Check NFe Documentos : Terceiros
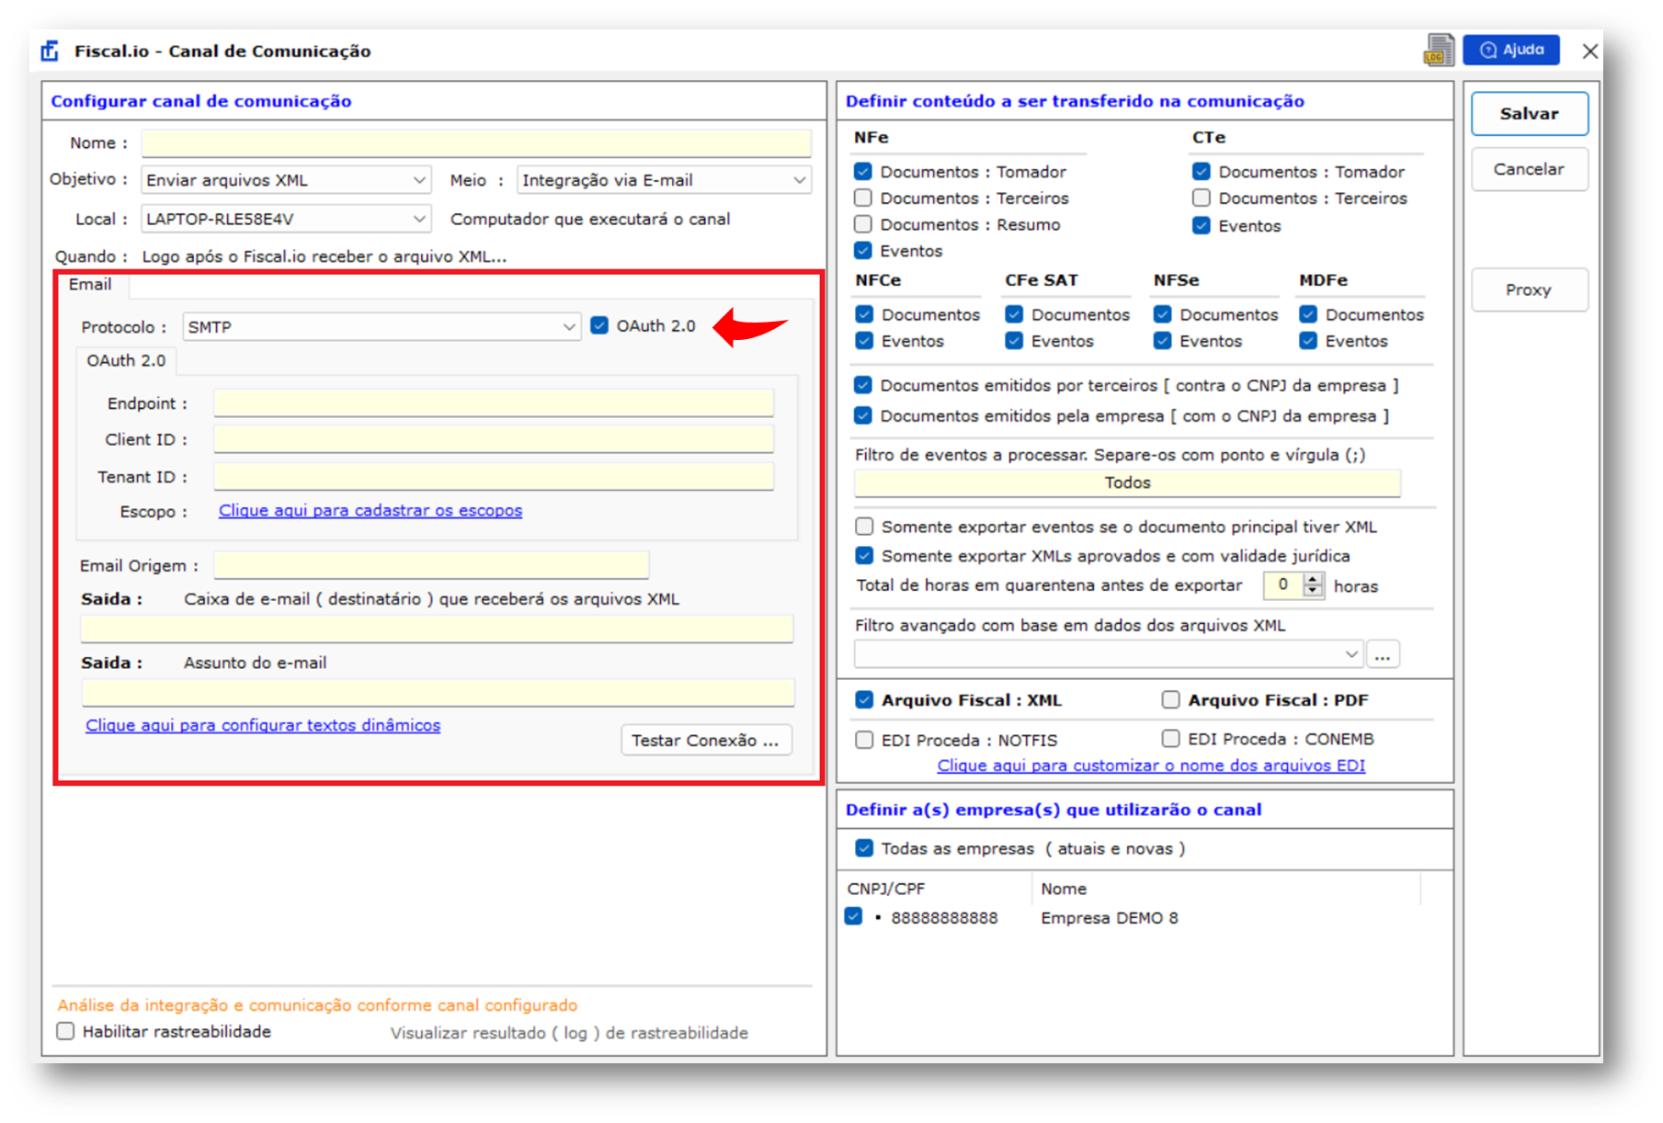The height and width of the screenshot is (1123, 1663). coord(863,198)
